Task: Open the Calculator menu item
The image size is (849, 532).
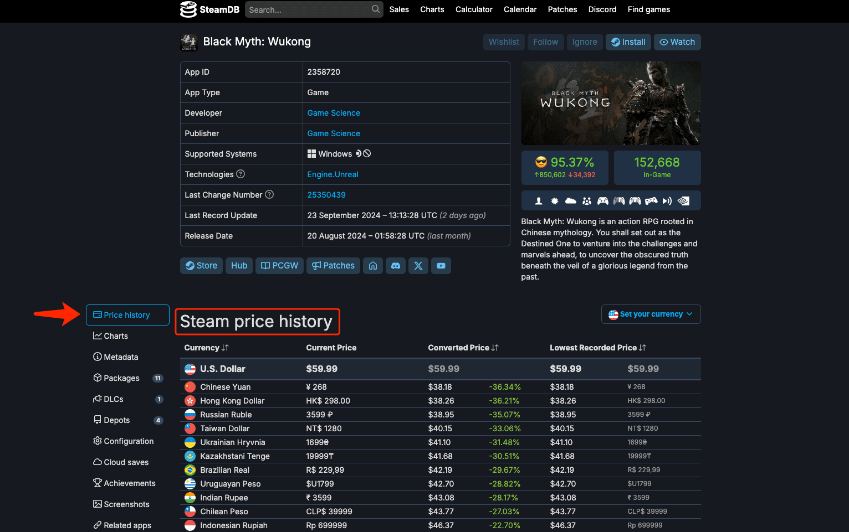Action: (474, 9)
